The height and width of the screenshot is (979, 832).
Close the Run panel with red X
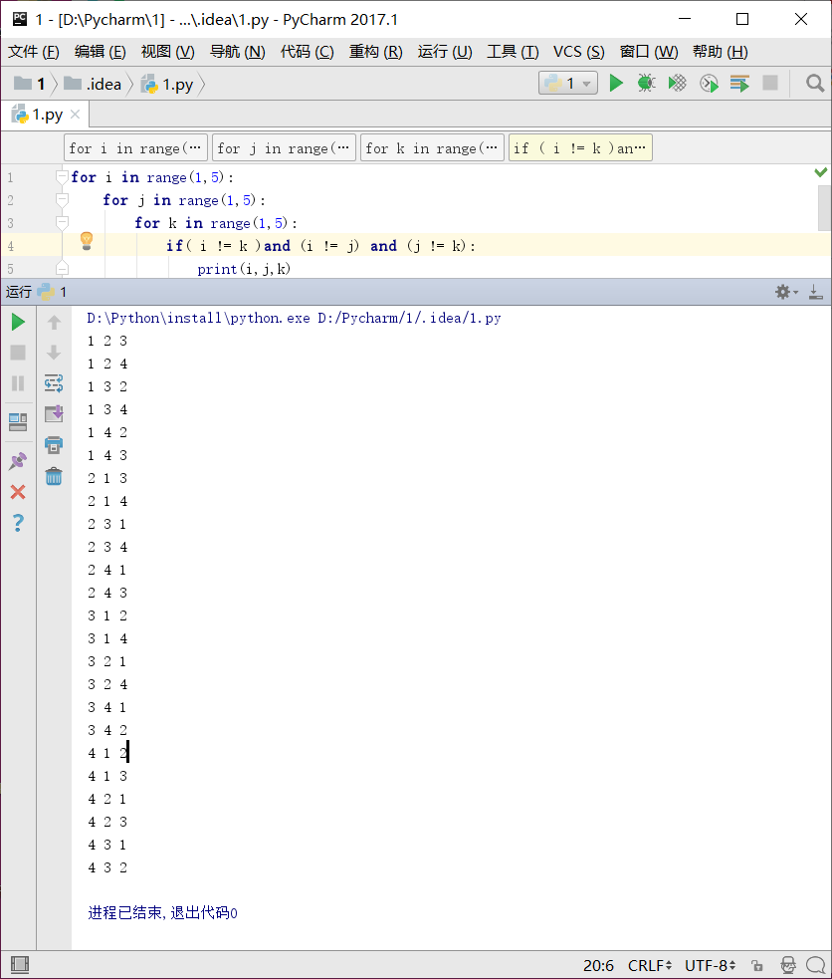point(18,491)
